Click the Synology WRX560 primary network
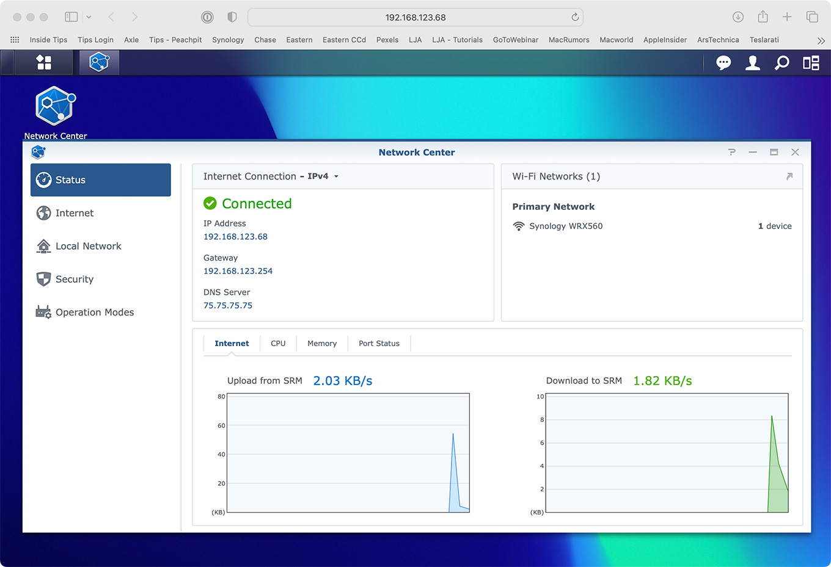Viewport: 831px width, 567px height. [565, 226]
